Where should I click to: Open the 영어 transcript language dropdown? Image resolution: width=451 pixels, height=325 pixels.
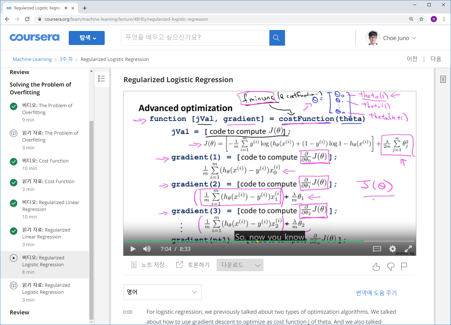[163, 292]
